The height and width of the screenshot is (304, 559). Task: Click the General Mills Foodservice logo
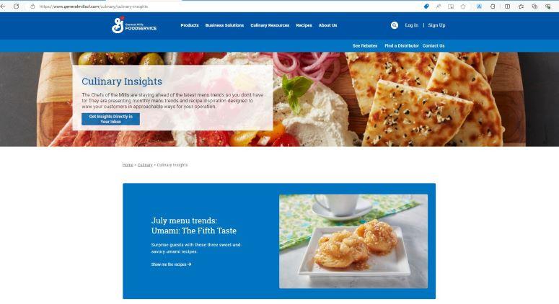coord(134,25)
